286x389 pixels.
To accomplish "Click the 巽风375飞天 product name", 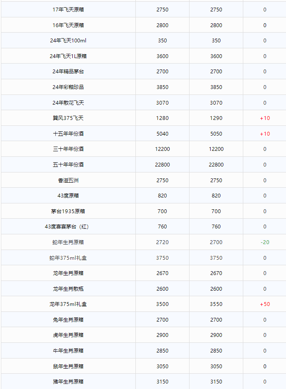I will [x=68, y=118].
